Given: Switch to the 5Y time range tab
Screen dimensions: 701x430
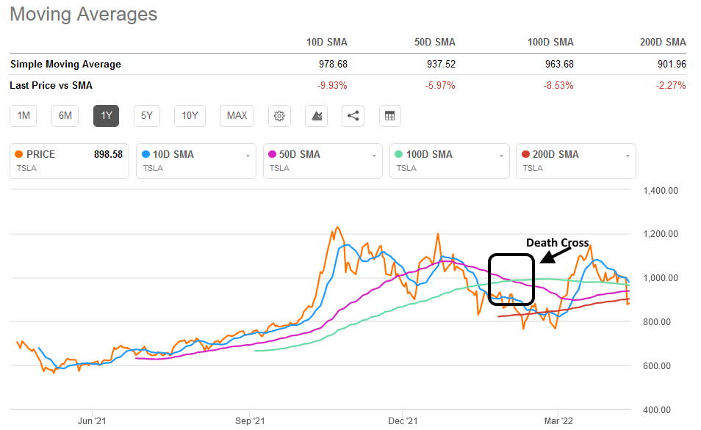Looking at the screenshot, I should click(146, 115).
